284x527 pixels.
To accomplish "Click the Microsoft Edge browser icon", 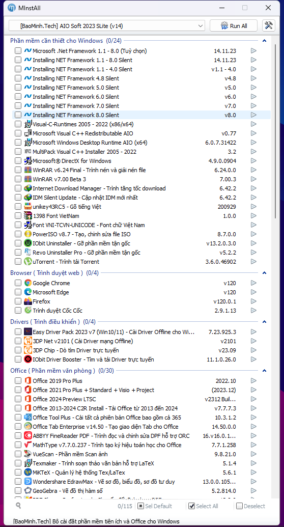I will pos(28,292).
